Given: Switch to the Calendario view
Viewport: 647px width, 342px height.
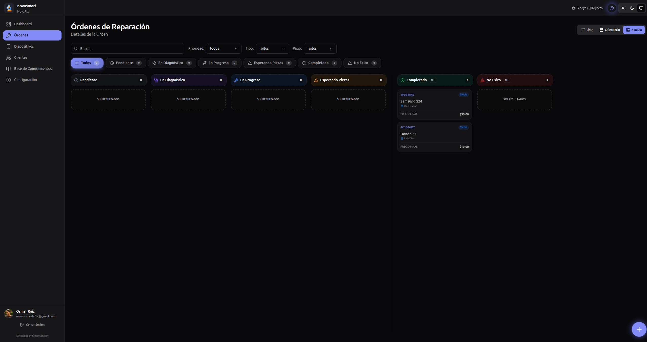Looking at the screenshot, I should [x=610, y=30].
